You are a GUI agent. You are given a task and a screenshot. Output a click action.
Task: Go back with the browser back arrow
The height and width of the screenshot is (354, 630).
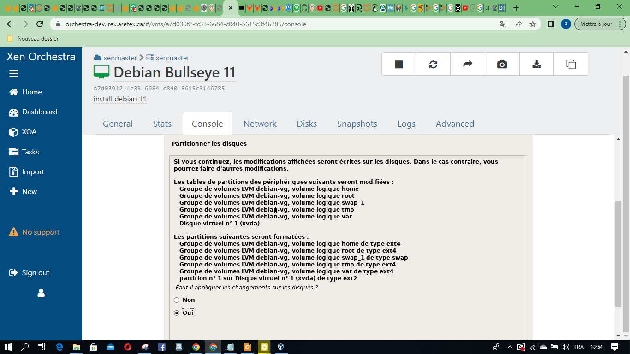pyautogui.click(x=10, y=24)
